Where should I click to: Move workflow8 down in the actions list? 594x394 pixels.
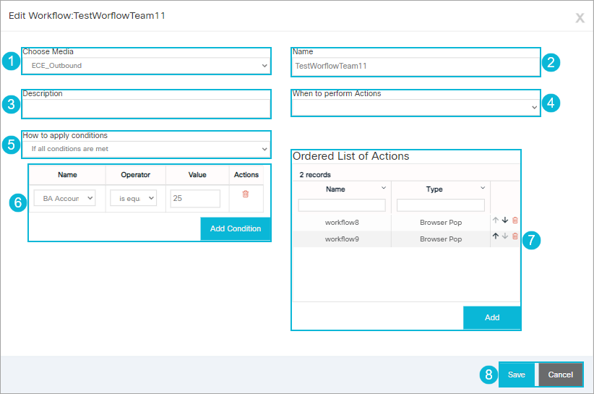(x=505, y=220)
